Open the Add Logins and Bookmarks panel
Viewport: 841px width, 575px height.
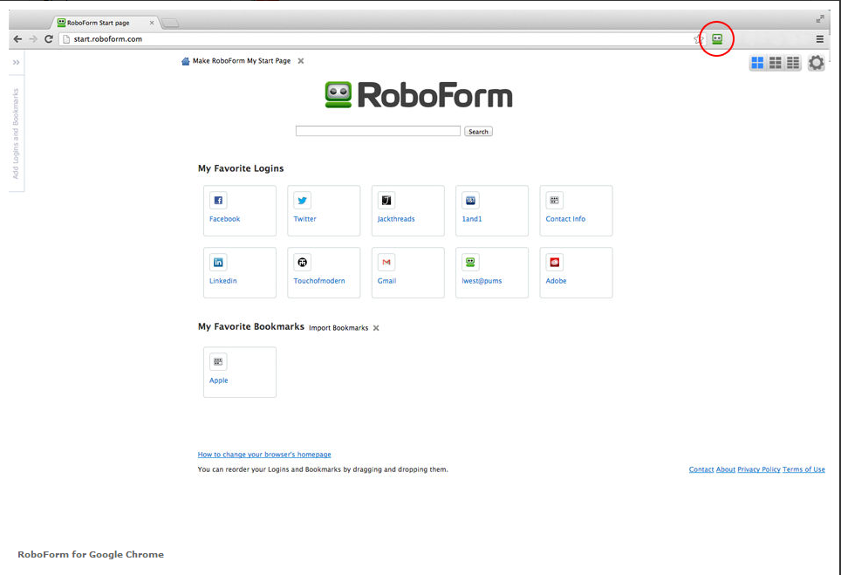pyautogui.click(x=16, y=133)
